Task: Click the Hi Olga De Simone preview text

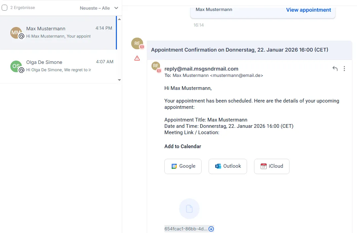Action: click(x=58, y=70)
